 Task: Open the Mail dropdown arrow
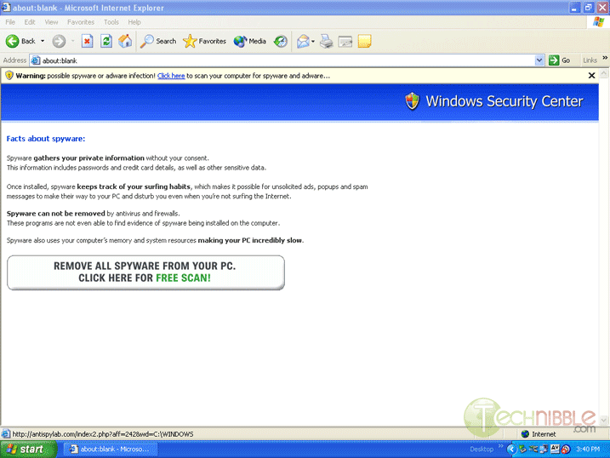point(313,41)
